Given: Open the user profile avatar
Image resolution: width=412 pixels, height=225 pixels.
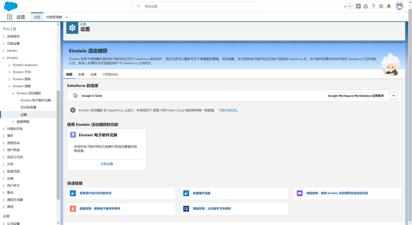Looking at the screenshot, I should click(x=399, y=6).
